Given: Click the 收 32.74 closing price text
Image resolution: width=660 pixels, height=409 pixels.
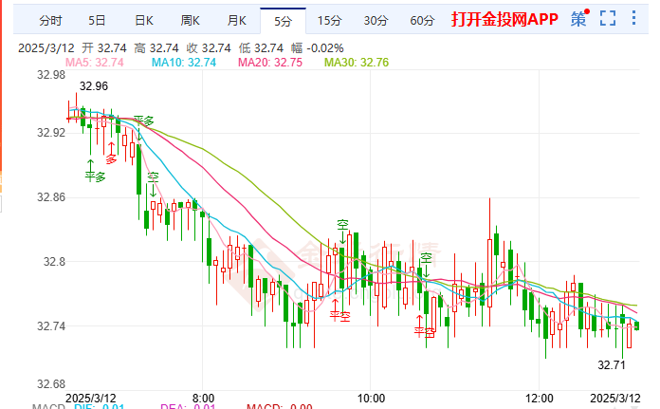Looking at the screenshot, I should click(209, 48).
